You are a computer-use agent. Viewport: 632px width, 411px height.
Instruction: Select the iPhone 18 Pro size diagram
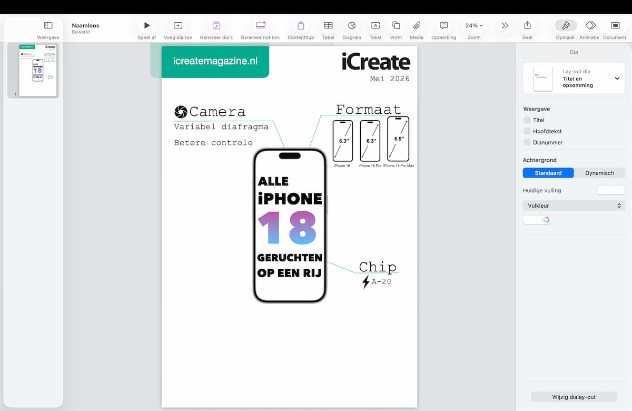tap(370, 141)
